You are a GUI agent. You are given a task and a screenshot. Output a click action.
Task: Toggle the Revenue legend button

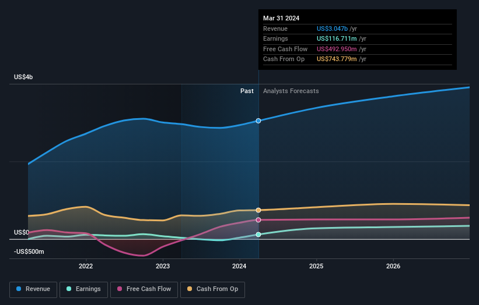(x=33, y=289)
